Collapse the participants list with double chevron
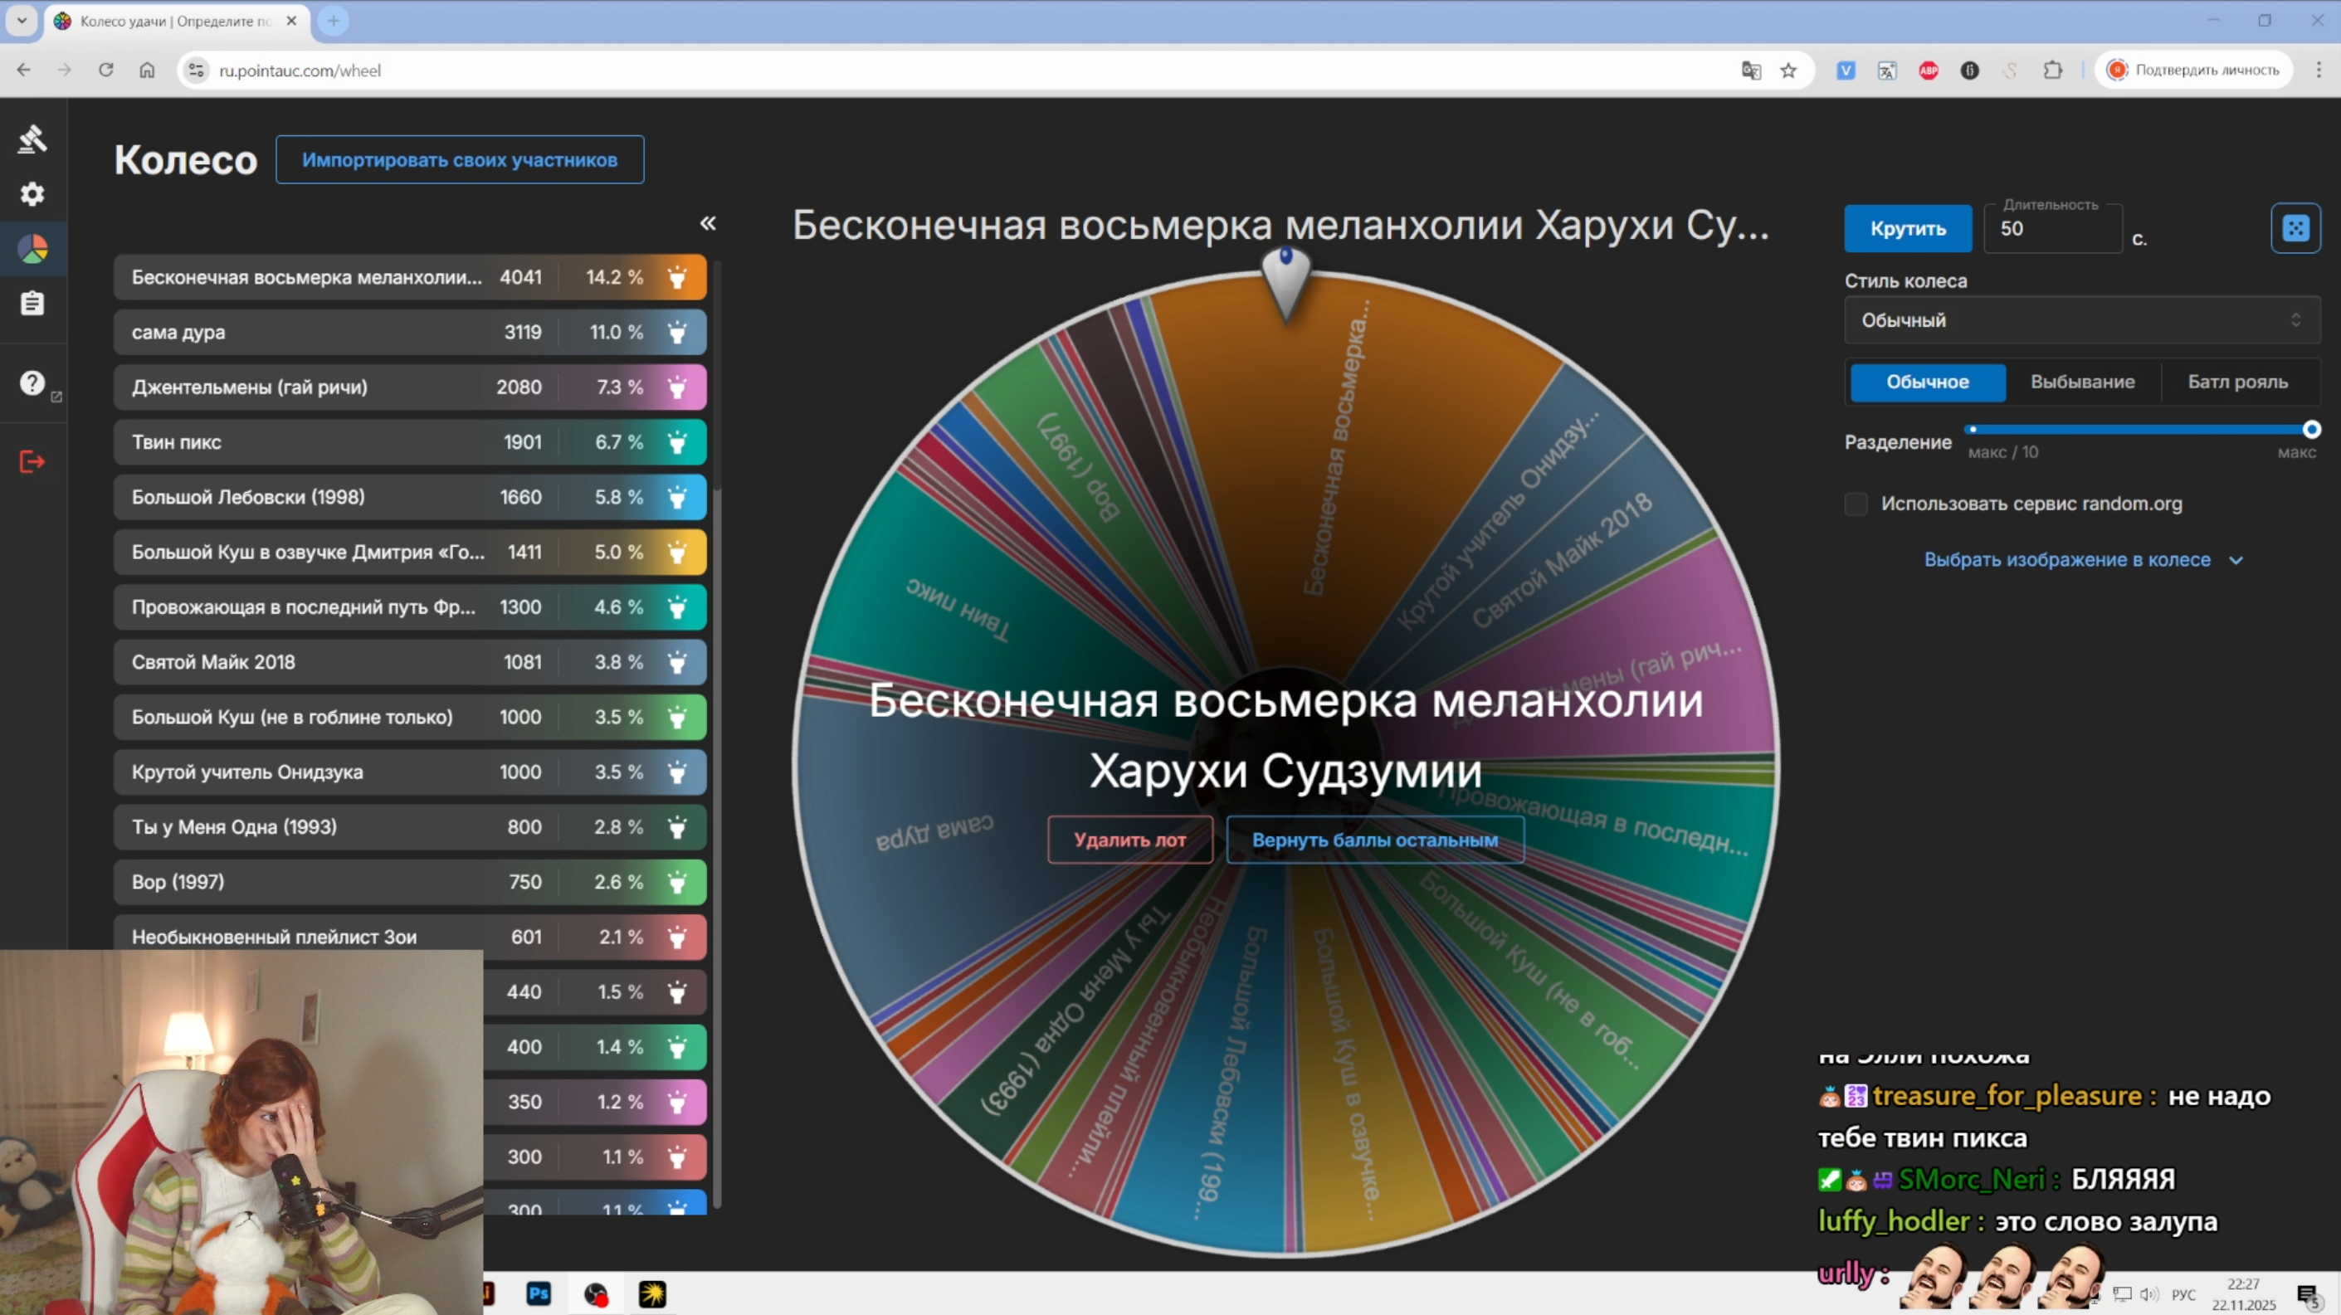2341x1315 pixels. 708,223
